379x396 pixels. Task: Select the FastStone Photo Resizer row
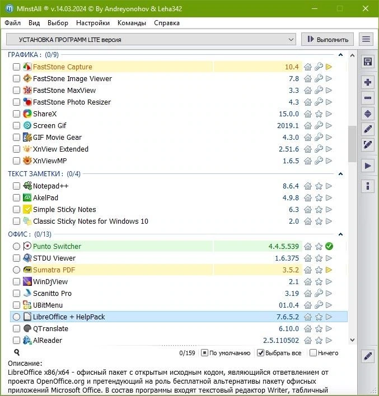pyautogui.click(x=179, y=102)
